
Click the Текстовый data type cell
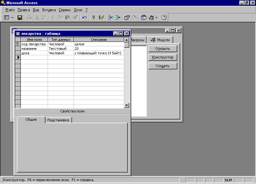(61, 49)
